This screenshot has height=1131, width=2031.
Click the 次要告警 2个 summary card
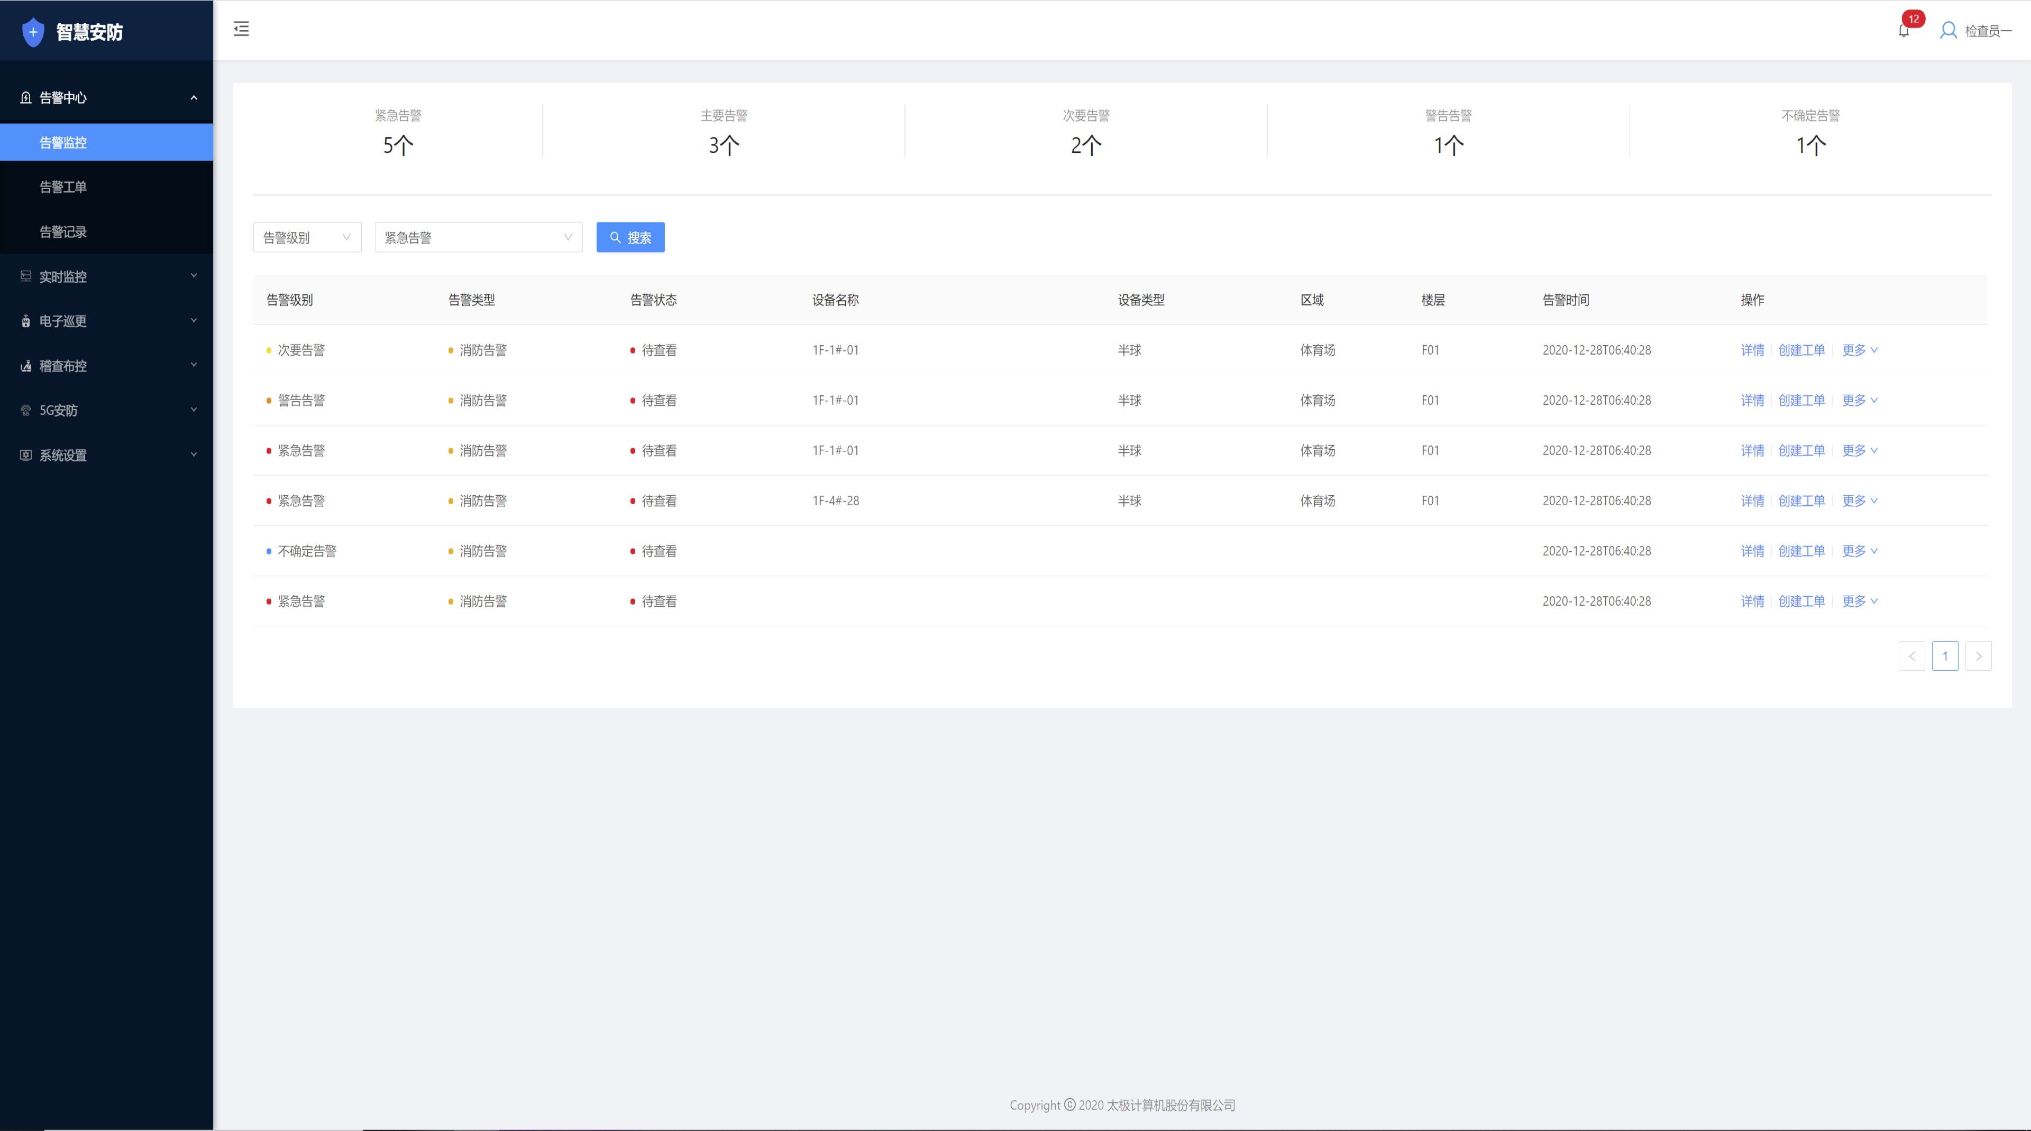(1086, 132)
